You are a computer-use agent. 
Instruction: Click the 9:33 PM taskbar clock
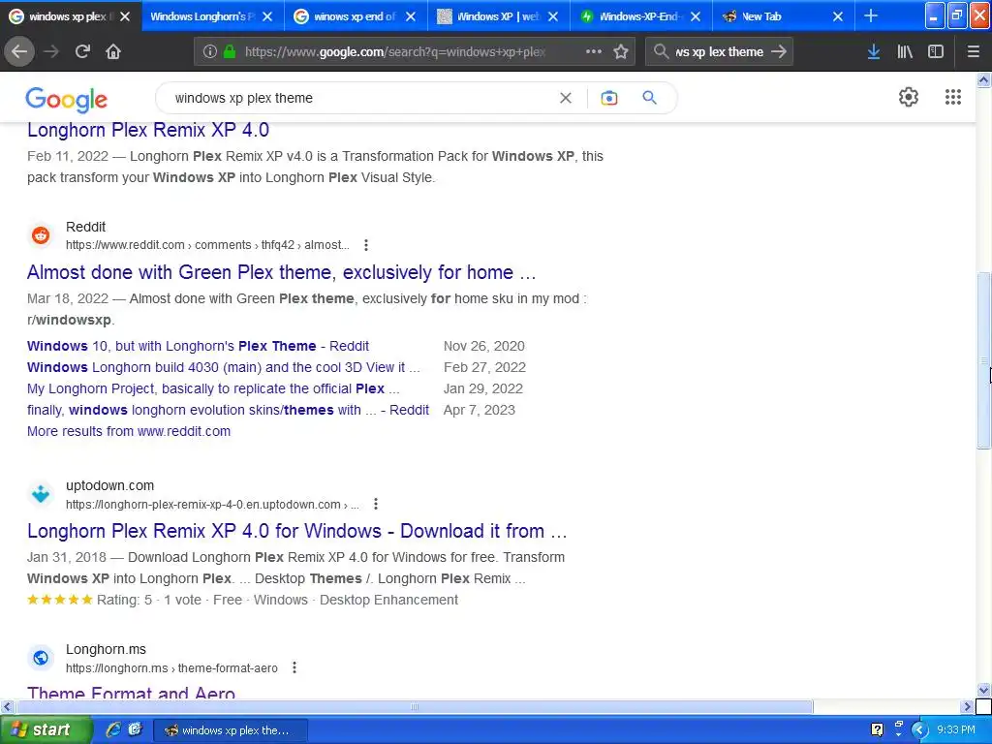[955, 729]
